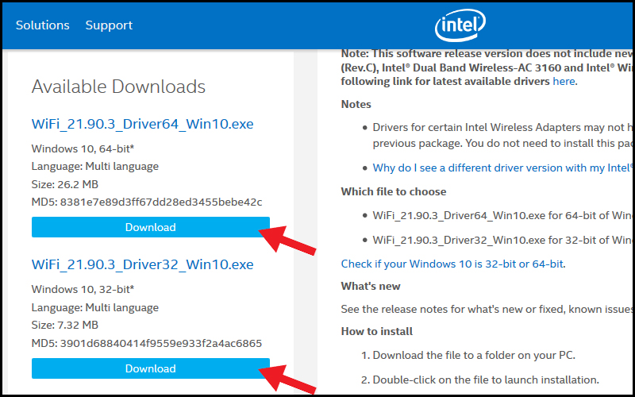Download the 32-bit WiFi driver

[x=151, y=368]
